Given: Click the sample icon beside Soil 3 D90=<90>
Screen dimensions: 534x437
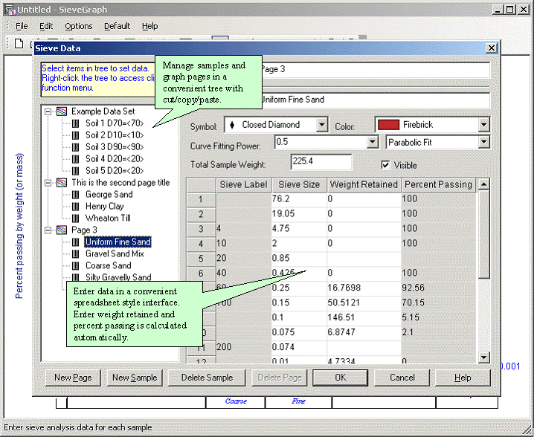Looking at the screenshot, I should (x=76, y=147).
